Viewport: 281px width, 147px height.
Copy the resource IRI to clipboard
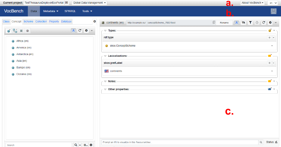pyautogui.click(x=214, y=22)
